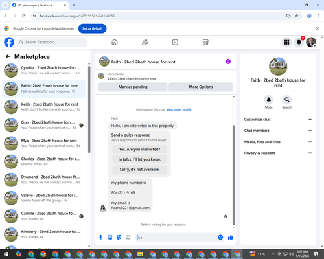Open View buyer profile link
This screenshot has width=324, height=259.
(179, 109)
